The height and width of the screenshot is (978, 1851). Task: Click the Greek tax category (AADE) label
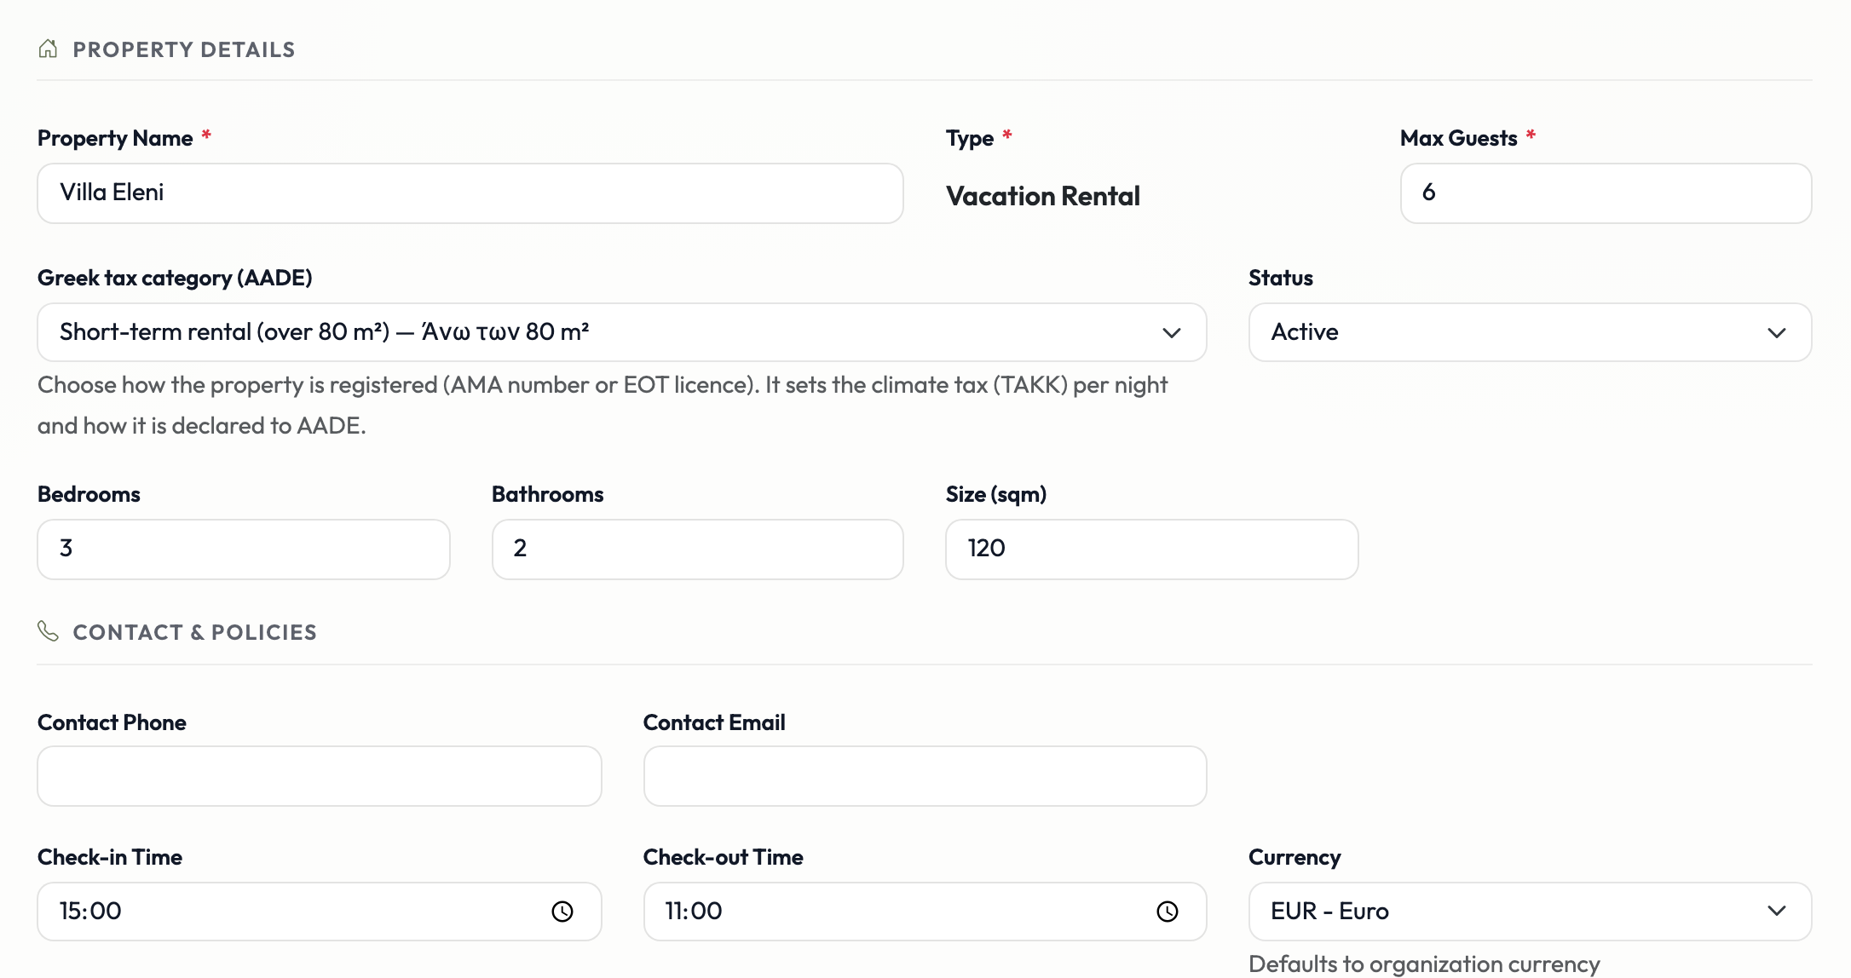pos(175,278)
